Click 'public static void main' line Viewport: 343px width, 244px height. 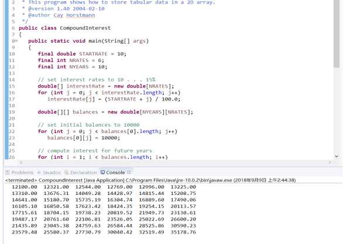click(88, 41)
